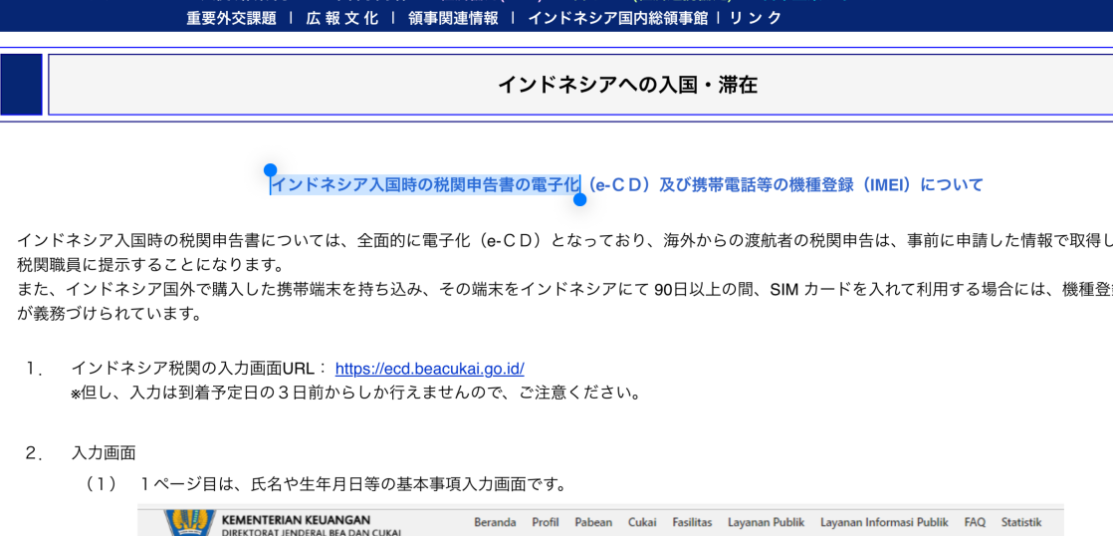Image resolution: width=1113 pixels, height=536 pixels.
Task: Open the 重要外交課題 navigation menu item
Action: (231, 18)
